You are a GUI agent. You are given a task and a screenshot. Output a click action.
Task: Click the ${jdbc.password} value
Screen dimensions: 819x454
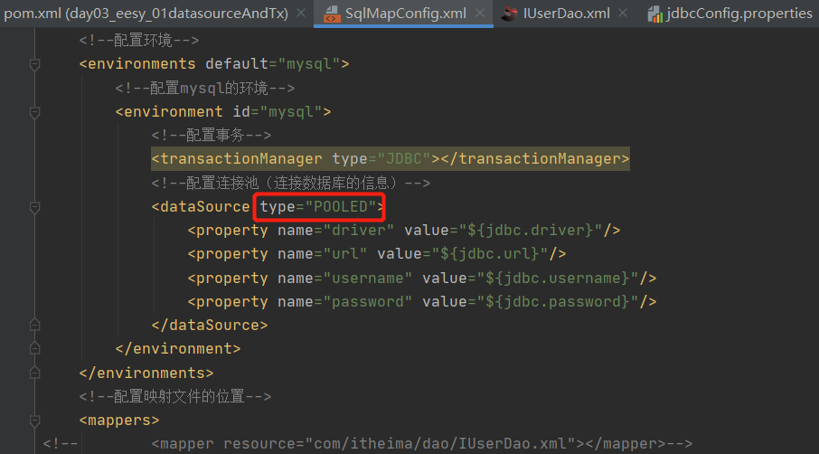click(558, 301)
